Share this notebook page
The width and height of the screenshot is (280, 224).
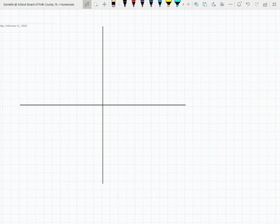tap(265, 4)
